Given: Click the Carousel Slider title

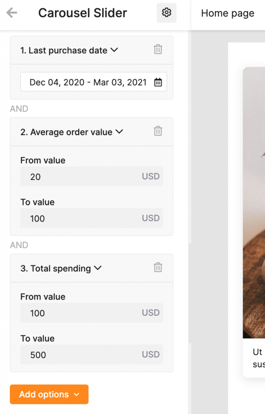Looking at the screenshot, I should (x=83, y=13).
